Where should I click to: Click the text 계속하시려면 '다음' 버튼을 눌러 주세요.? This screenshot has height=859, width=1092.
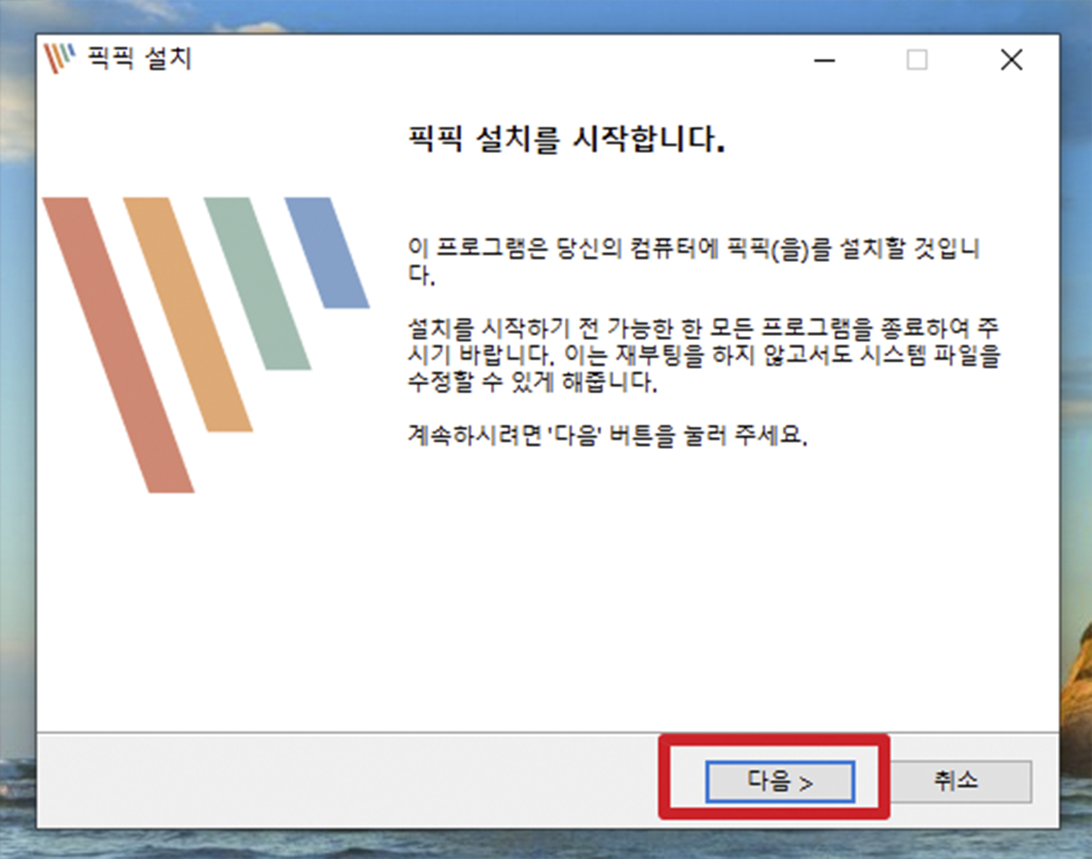607,435
